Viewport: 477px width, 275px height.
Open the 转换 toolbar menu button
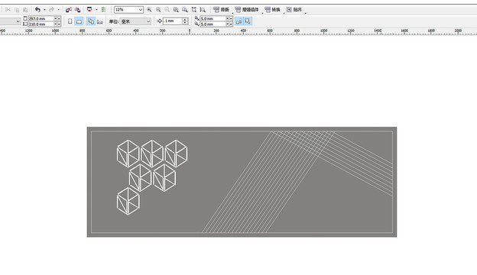point(273,10)
